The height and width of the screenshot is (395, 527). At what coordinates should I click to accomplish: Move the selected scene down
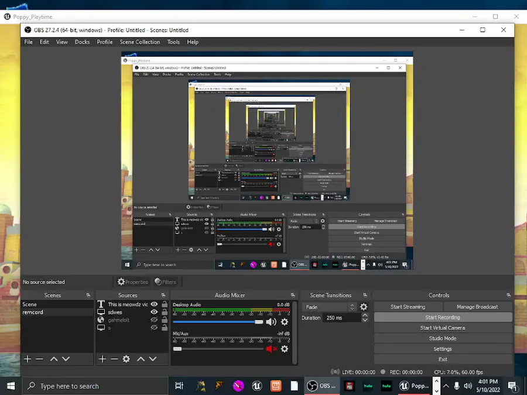pyautogui.click(x=66, y=359)
